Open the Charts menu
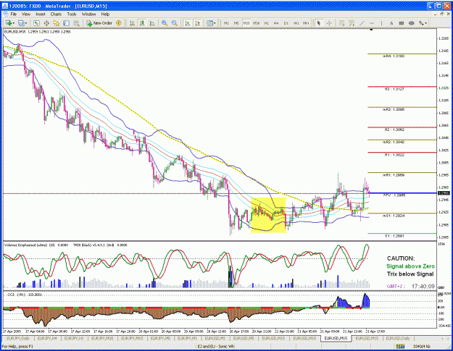The image size is (453, 351). [x=56, y=14]
